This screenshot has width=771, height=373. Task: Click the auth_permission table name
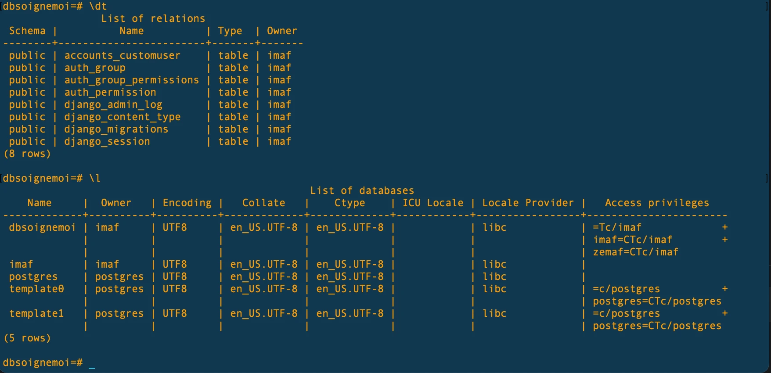click(110, 93)
